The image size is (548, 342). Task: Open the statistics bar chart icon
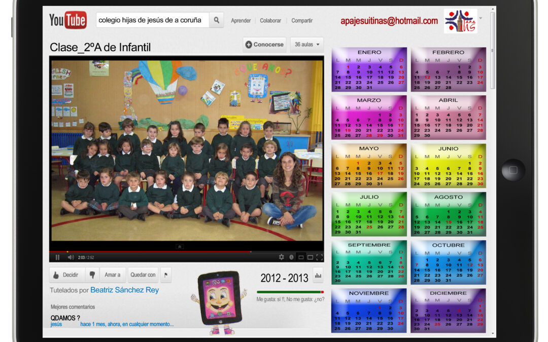click(318, 275)
